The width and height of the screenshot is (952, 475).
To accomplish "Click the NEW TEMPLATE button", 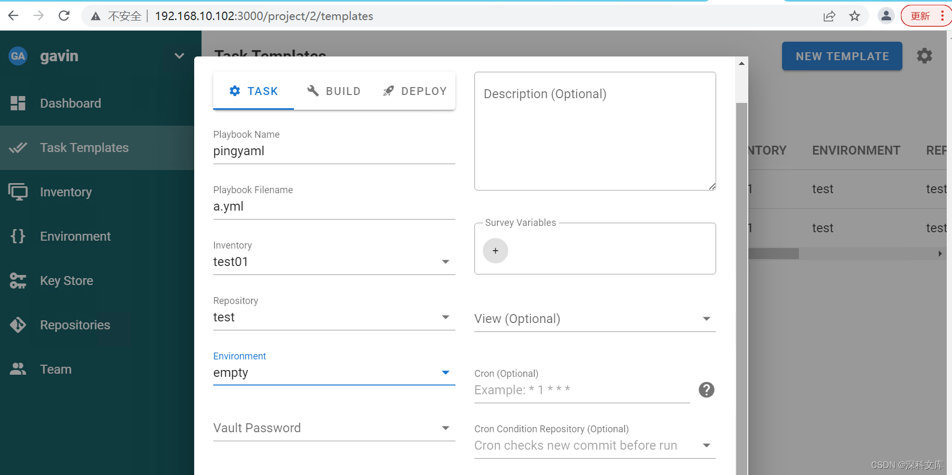I will coord(842,56).
